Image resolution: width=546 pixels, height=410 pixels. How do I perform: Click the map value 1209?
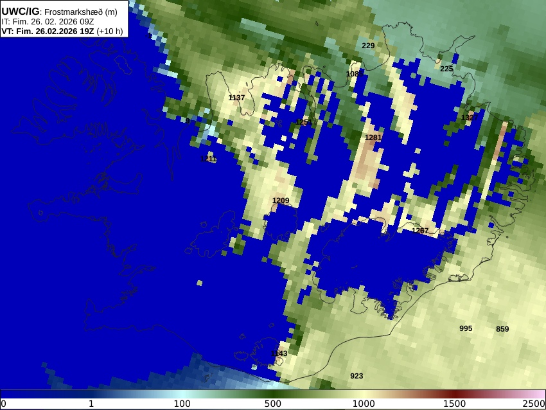pyautogui.click(x=281, y=201)
